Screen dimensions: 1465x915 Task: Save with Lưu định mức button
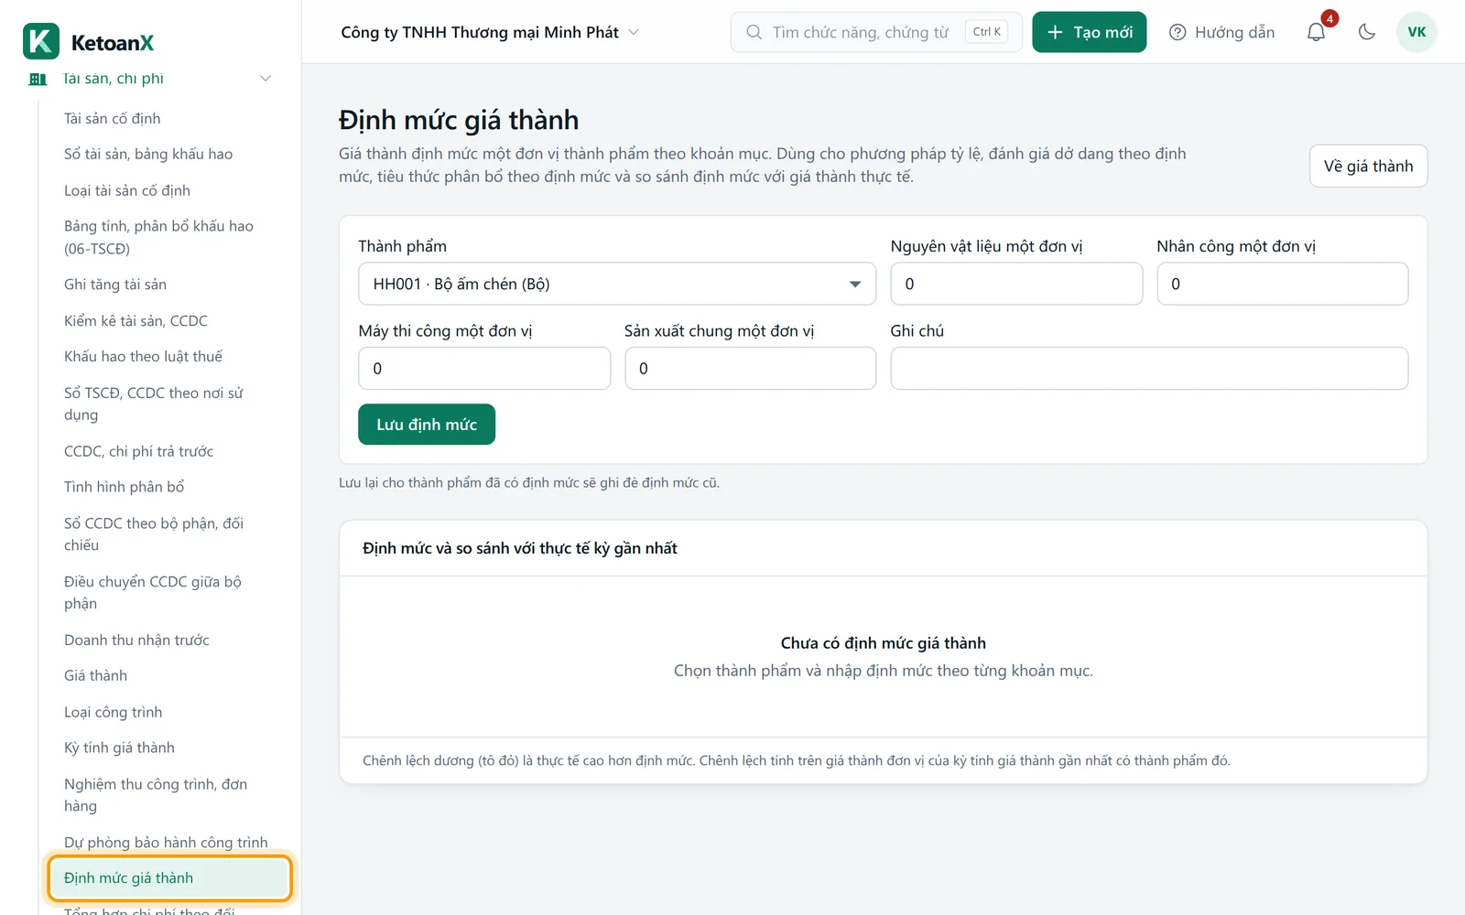pos(427,425)
